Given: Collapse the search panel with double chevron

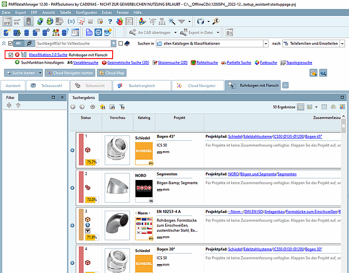Looking at the screenshot, I should [4, 43].
